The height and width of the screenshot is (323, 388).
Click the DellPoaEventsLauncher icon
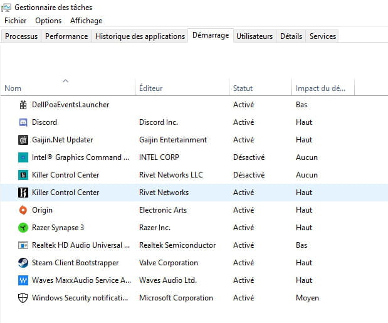23,105
